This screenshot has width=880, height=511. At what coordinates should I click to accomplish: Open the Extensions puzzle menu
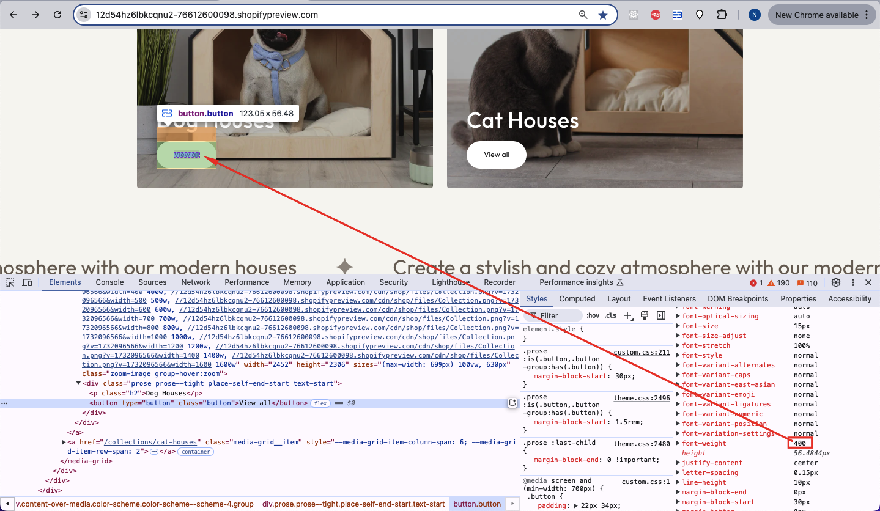[x=722, y=15]
